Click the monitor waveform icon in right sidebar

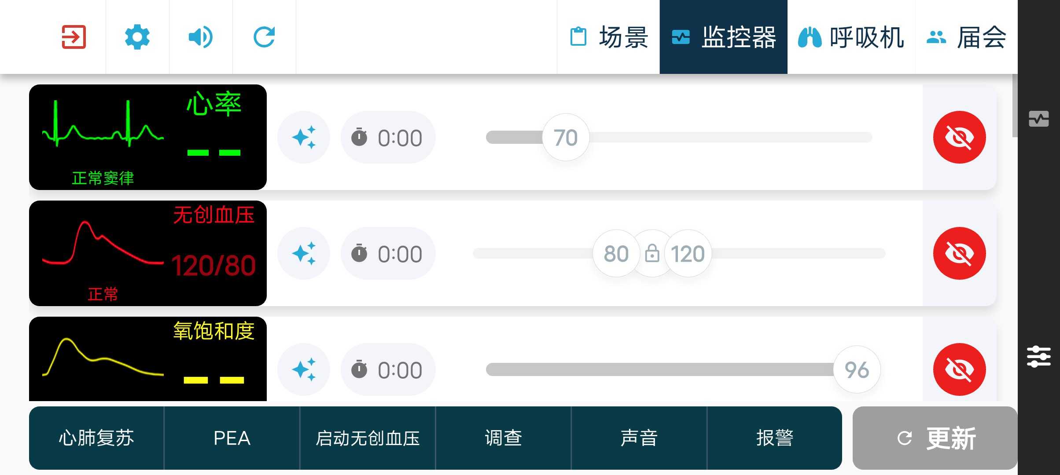(x=1038, y=119)
